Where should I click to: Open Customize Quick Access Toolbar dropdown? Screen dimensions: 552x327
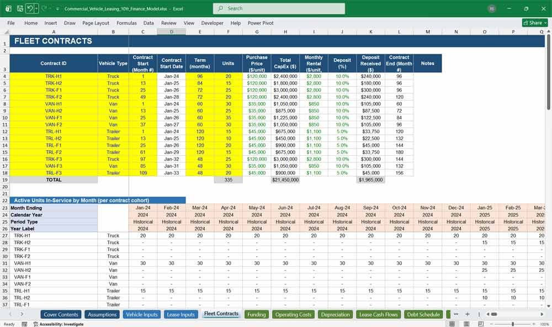pyautogui.click(x=57, y=9)
